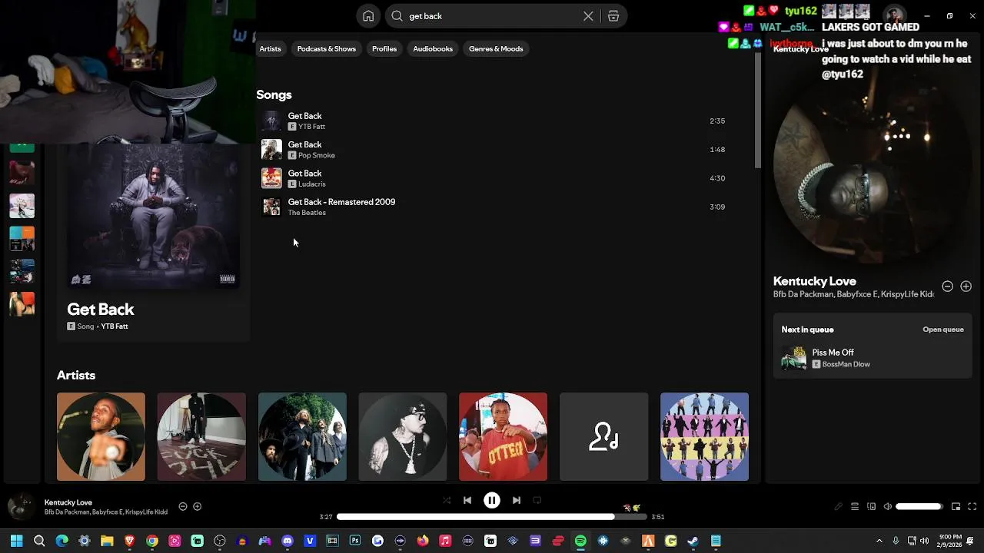Expand hidden system tray icons chevron
The width and height of the screenshot is (984, 553).
[879, 541]
